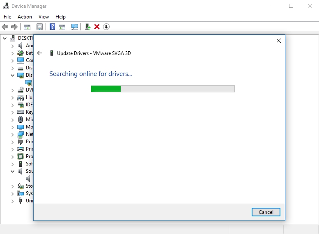Image resolution: width=319 pixels, height=234 pixels.
Task: Go back using the Update Drivers dialog arrow
Action: pyautogui.click(x=39, y=53)
